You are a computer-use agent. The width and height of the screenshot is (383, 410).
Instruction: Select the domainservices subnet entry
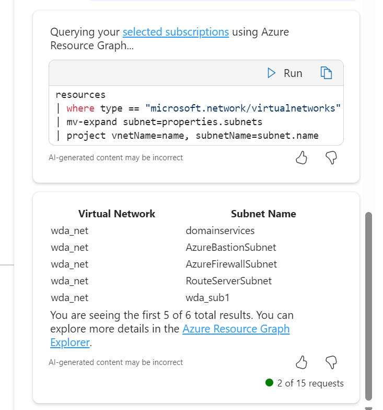(220, 230)
